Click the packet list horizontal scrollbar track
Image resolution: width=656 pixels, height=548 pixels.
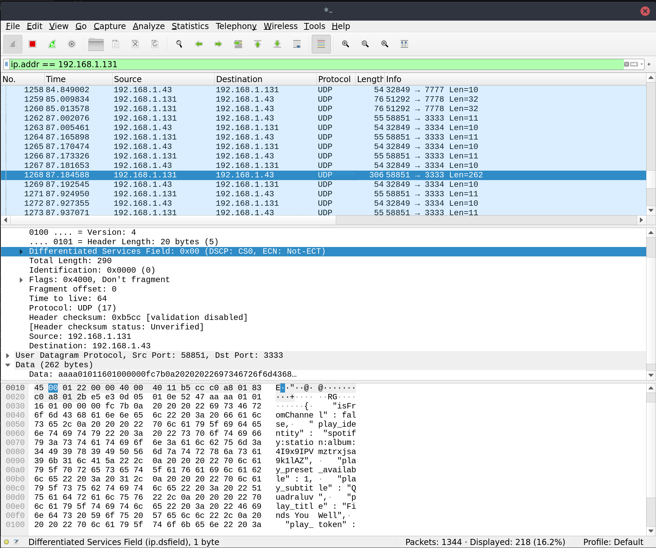(486, 220)
